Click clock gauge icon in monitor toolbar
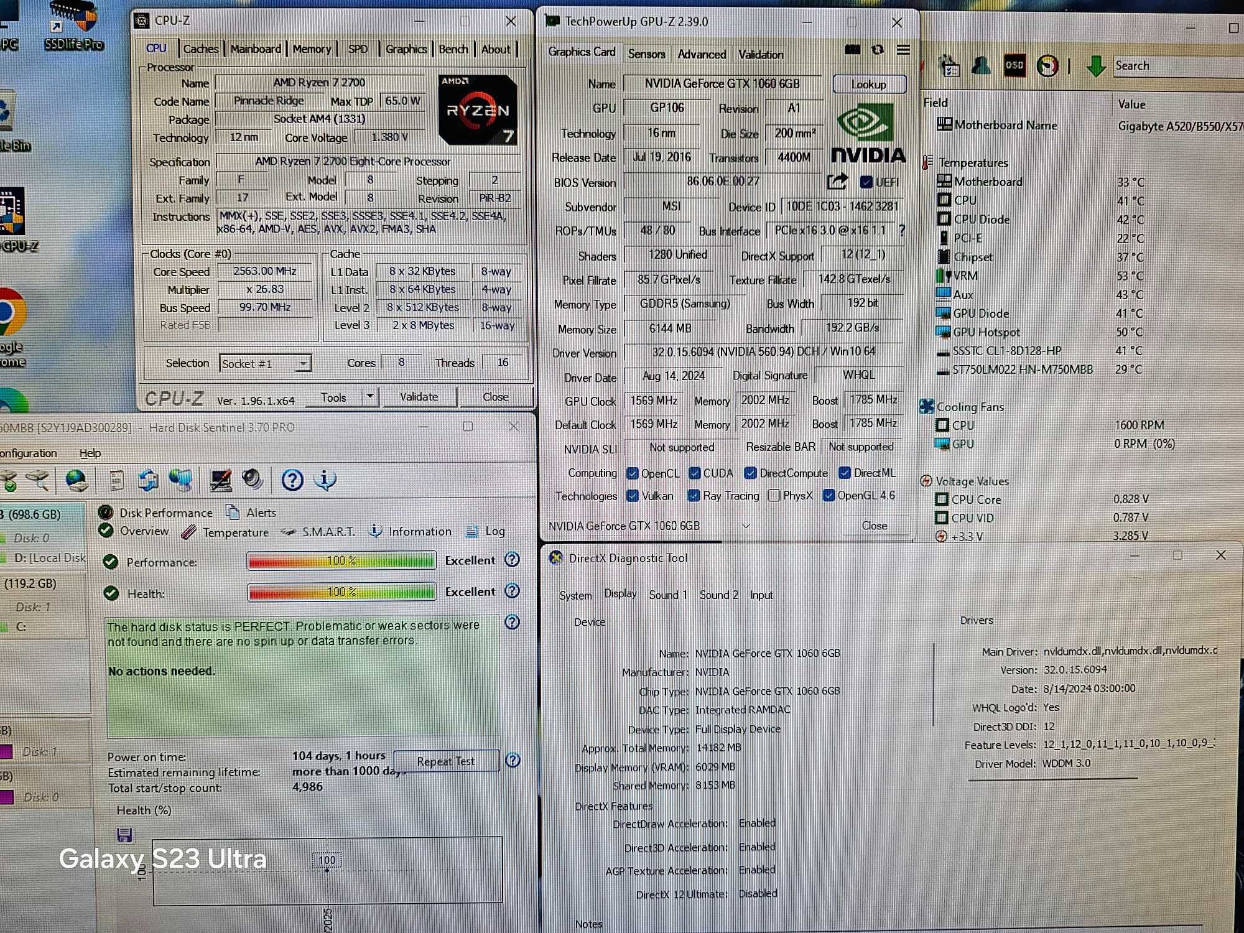Viewport: 1244px width, 933px height. tap(1047, 66)
